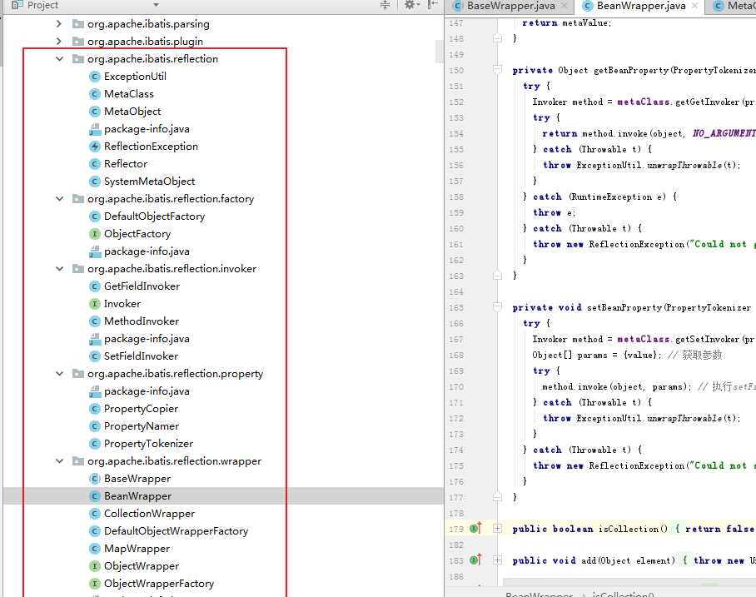
Task: Fold setBeanProperty method at line 165
Action: [x=498, y=307]
